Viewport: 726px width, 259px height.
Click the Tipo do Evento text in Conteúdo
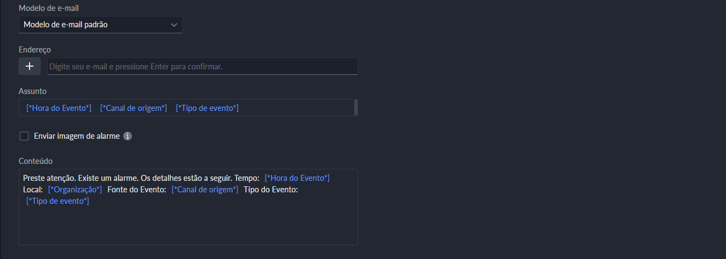pos(270,190)
